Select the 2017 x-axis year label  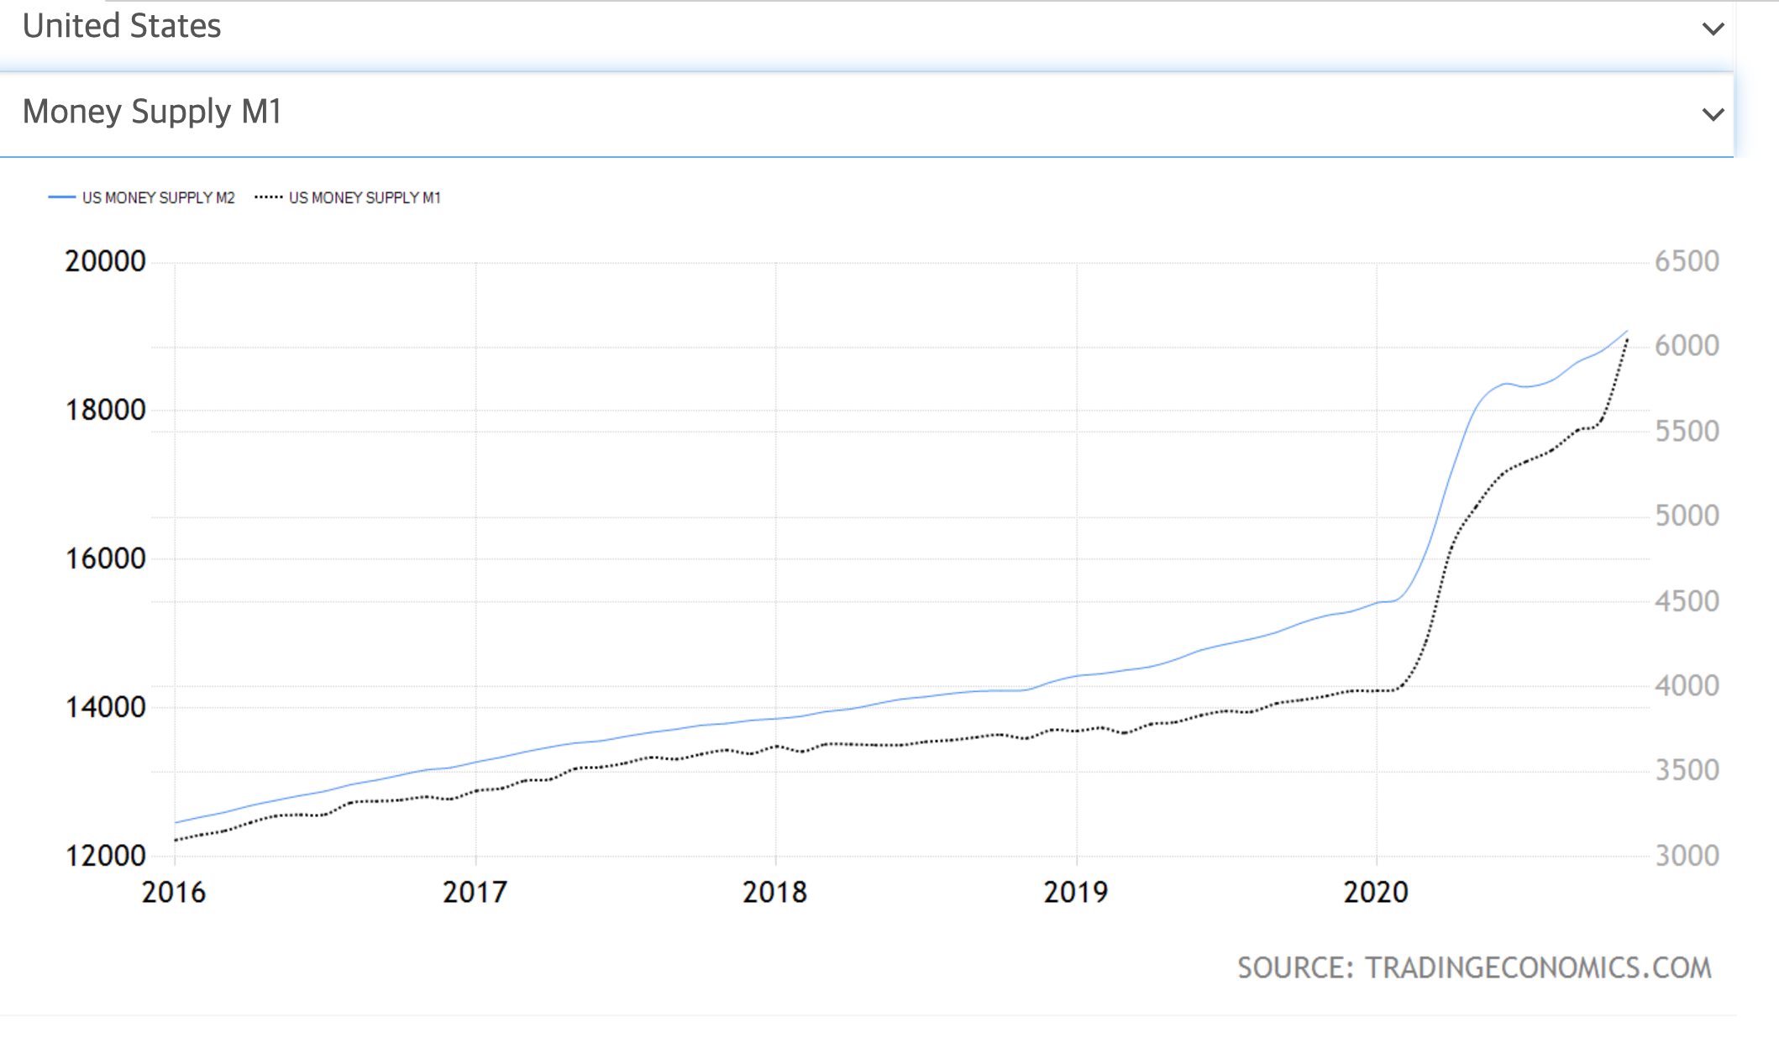click(x=475, y=892)
